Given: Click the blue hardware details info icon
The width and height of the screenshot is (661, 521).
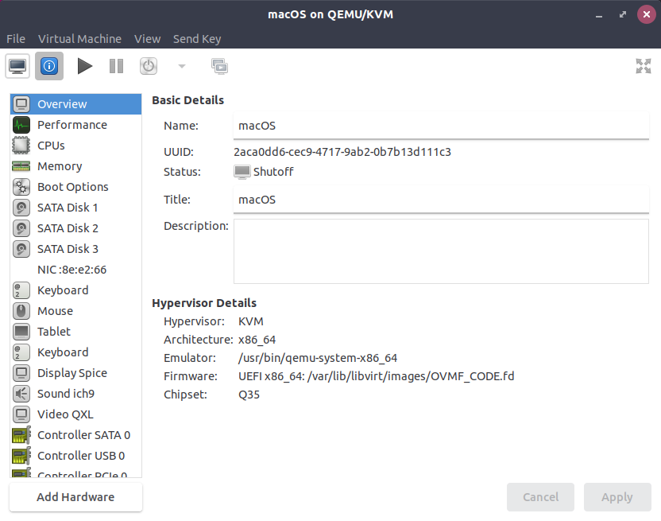Looking at the screenshot, I should point(49,66).
